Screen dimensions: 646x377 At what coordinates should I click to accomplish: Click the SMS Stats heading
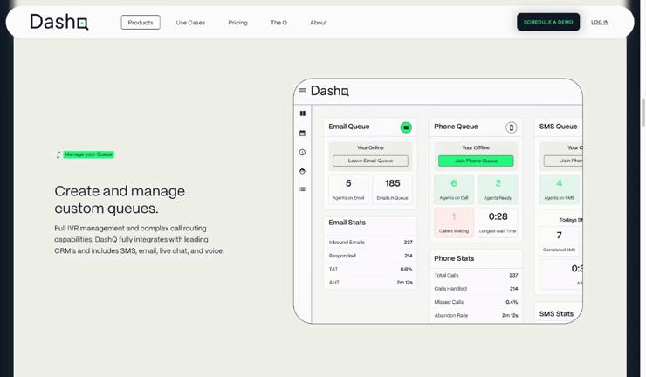pos(556,313)
